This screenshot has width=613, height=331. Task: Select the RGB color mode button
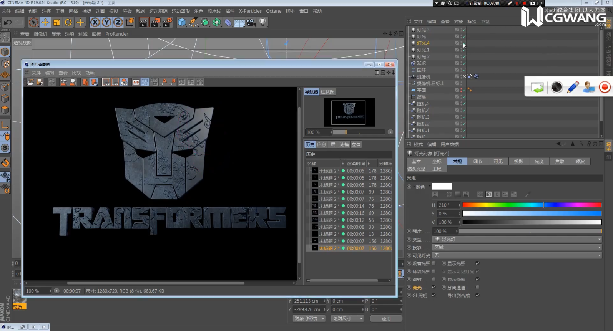pos(480,195)
